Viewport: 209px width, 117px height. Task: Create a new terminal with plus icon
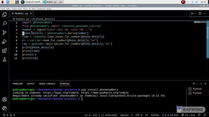[x=194, y=84]
